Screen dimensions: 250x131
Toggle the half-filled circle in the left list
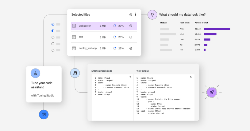[53, 31]
